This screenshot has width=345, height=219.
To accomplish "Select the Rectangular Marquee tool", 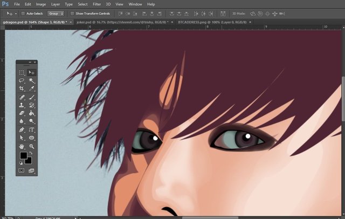I will point(22,72).
